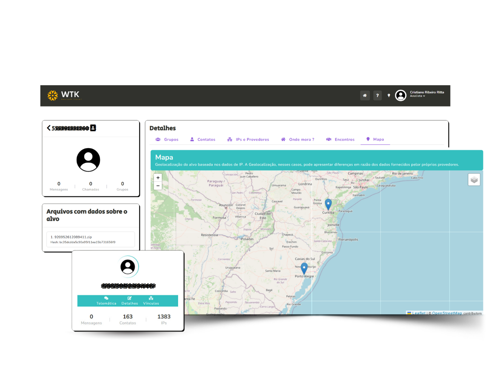Zoom out the map with minus button
This screenshot has width=489, height=387.
coord(158,186)
